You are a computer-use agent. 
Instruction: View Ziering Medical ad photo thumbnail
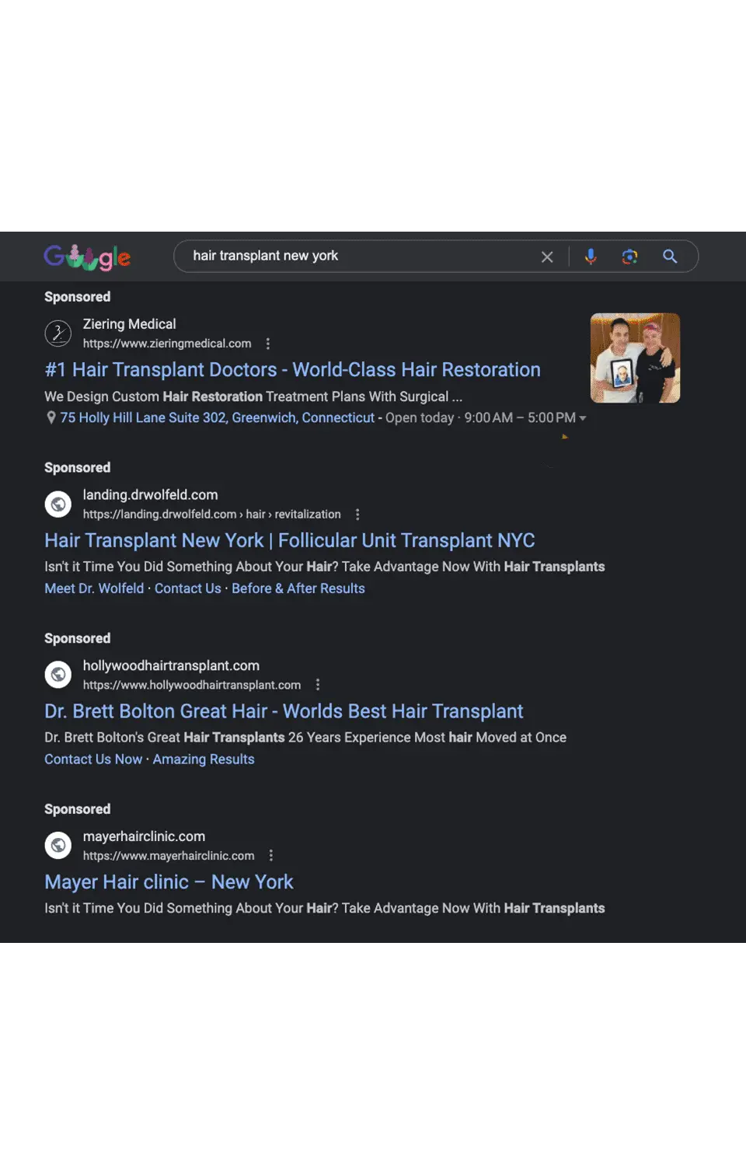click(x=635, y=358)
